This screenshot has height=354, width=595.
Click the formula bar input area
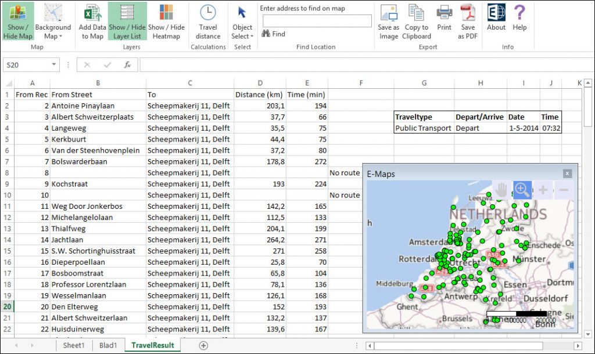(x=366, y=65)
